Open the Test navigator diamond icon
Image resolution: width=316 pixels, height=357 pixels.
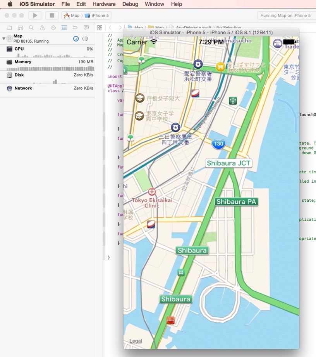point(53,28)
